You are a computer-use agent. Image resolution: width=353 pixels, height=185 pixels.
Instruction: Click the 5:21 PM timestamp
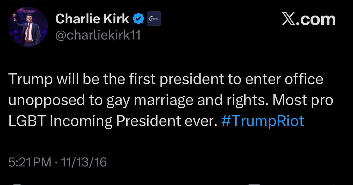[29, 162]
